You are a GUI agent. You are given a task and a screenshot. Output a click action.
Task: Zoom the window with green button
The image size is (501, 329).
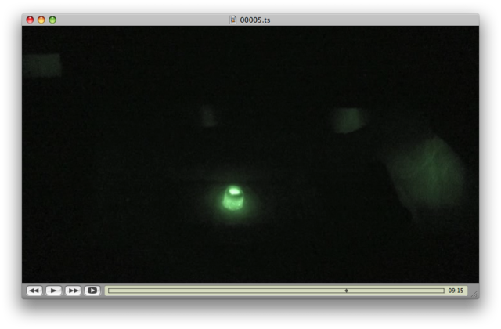[x=52, y=20]
